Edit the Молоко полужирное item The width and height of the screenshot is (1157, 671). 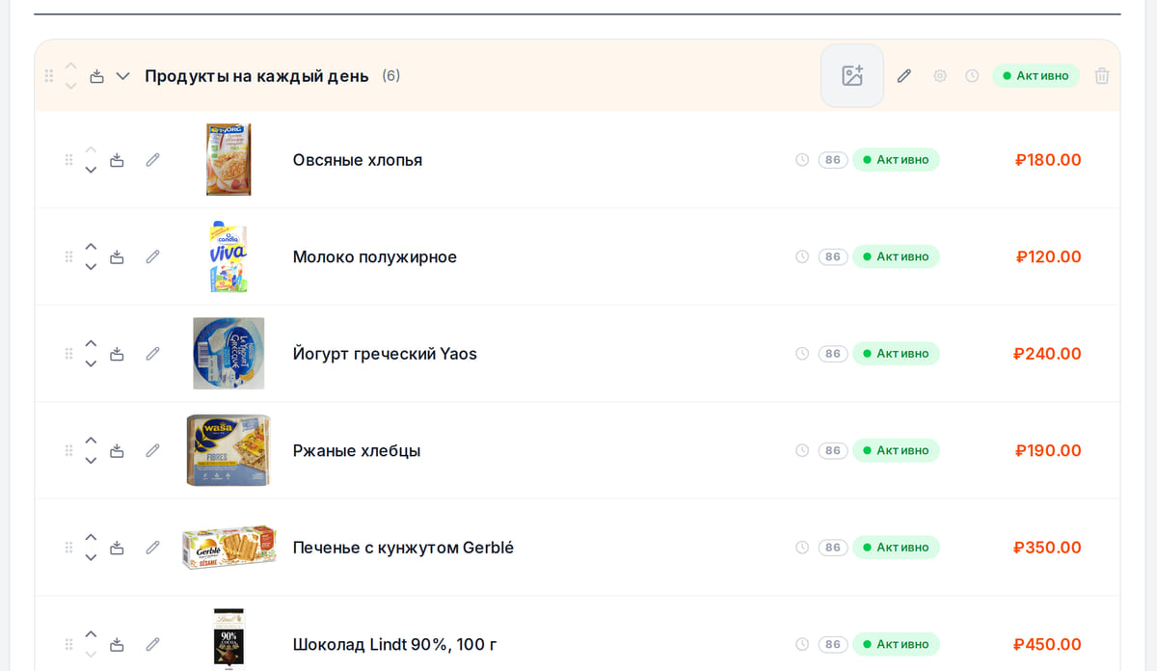coord(152,256)
